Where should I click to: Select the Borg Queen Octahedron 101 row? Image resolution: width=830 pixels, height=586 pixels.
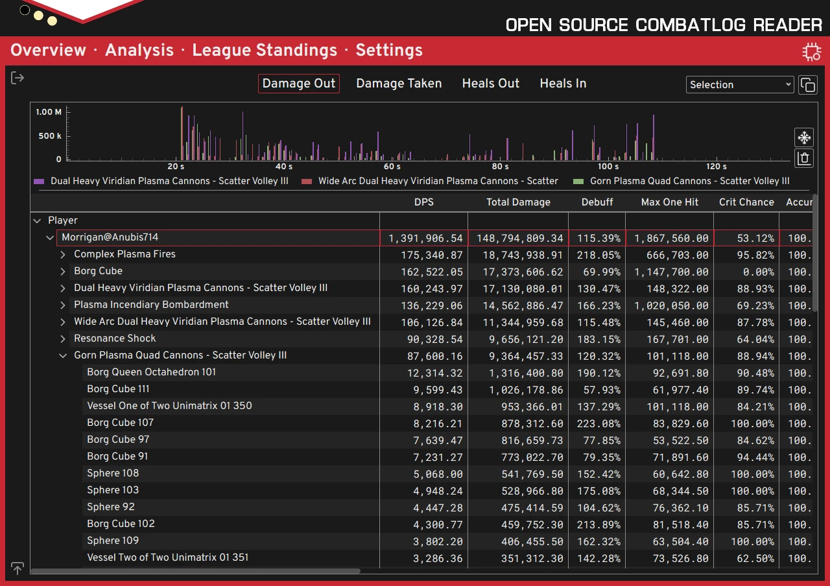(x=151, y=372)
